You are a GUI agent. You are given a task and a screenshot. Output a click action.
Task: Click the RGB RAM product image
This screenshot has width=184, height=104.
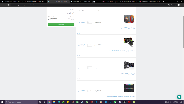129,88
